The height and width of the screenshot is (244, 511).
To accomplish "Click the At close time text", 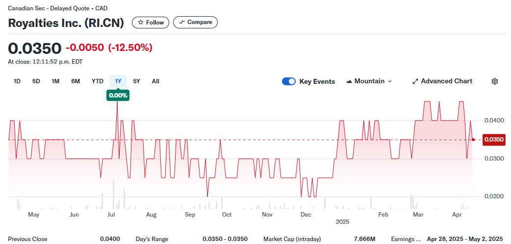I will click(x=45, y=62).
